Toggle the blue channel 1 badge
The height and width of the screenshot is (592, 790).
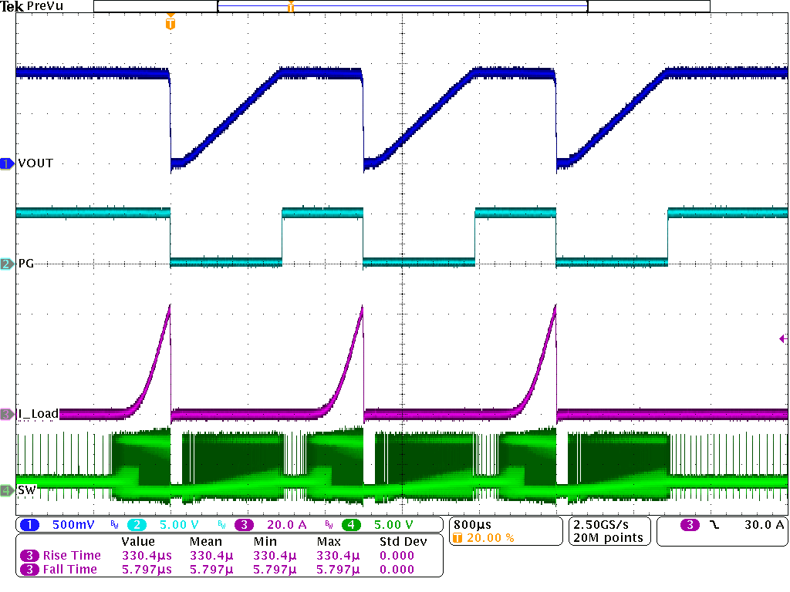coord(29,525)
